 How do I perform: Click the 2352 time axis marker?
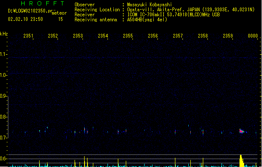[53, 35]
